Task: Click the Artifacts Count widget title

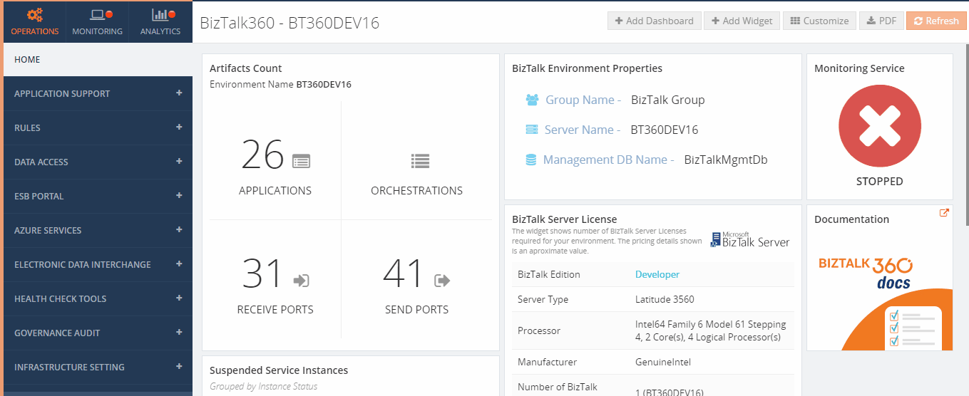Action: (246, 68)
